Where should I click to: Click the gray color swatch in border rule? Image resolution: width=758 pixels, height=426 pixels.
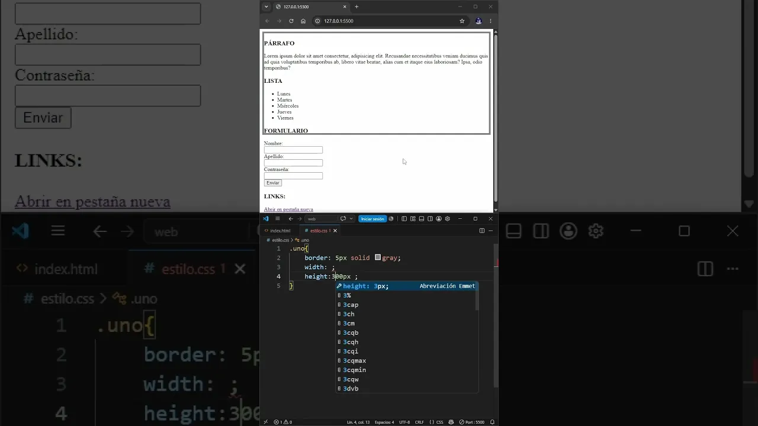click(x=378, y=257)
